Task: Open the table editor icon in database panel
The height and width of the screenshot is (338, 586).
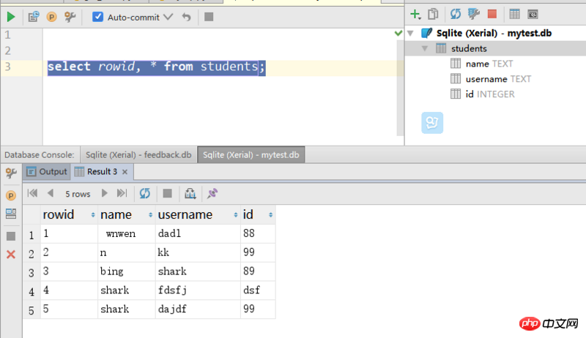Action: (514, 14)
